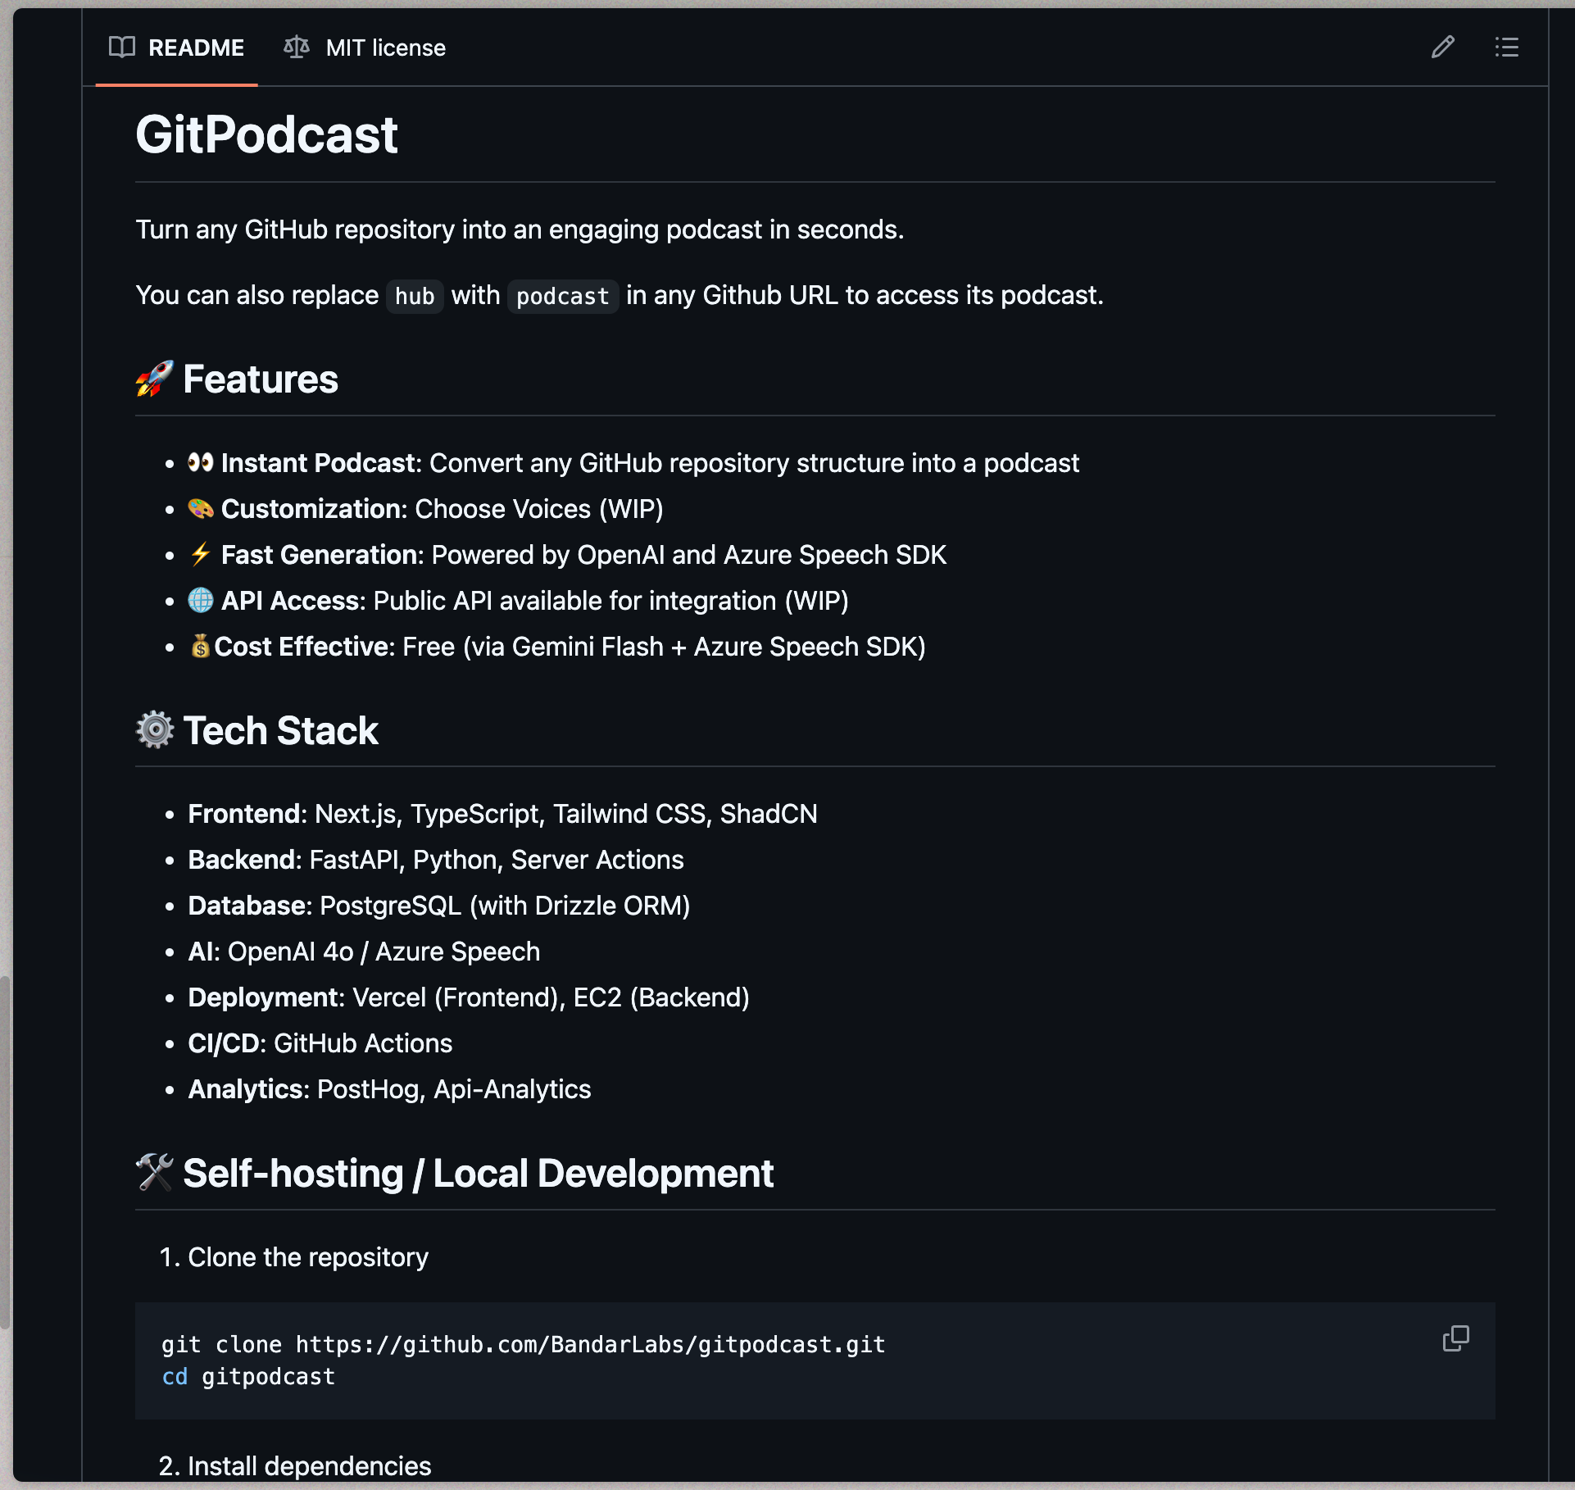Click the 'cd gitpodcast' code line

248,1377
